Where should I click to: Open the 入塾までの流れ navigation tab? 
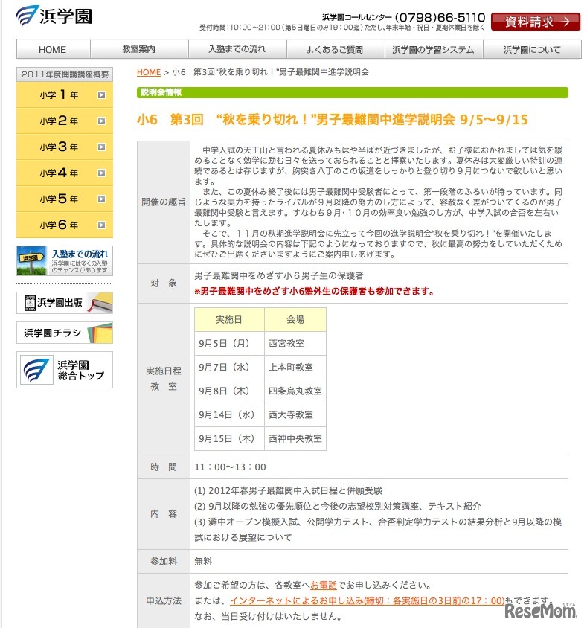pyautogui.click(x=237, y=49)
